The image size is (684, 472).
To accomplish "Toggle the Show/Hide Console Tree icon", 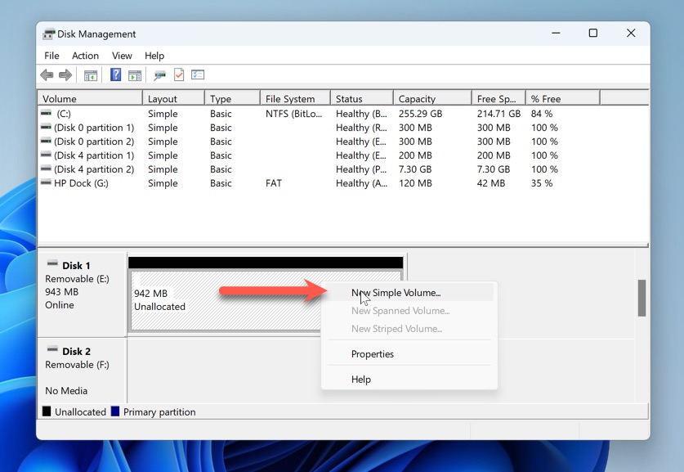I will point(90,74).
